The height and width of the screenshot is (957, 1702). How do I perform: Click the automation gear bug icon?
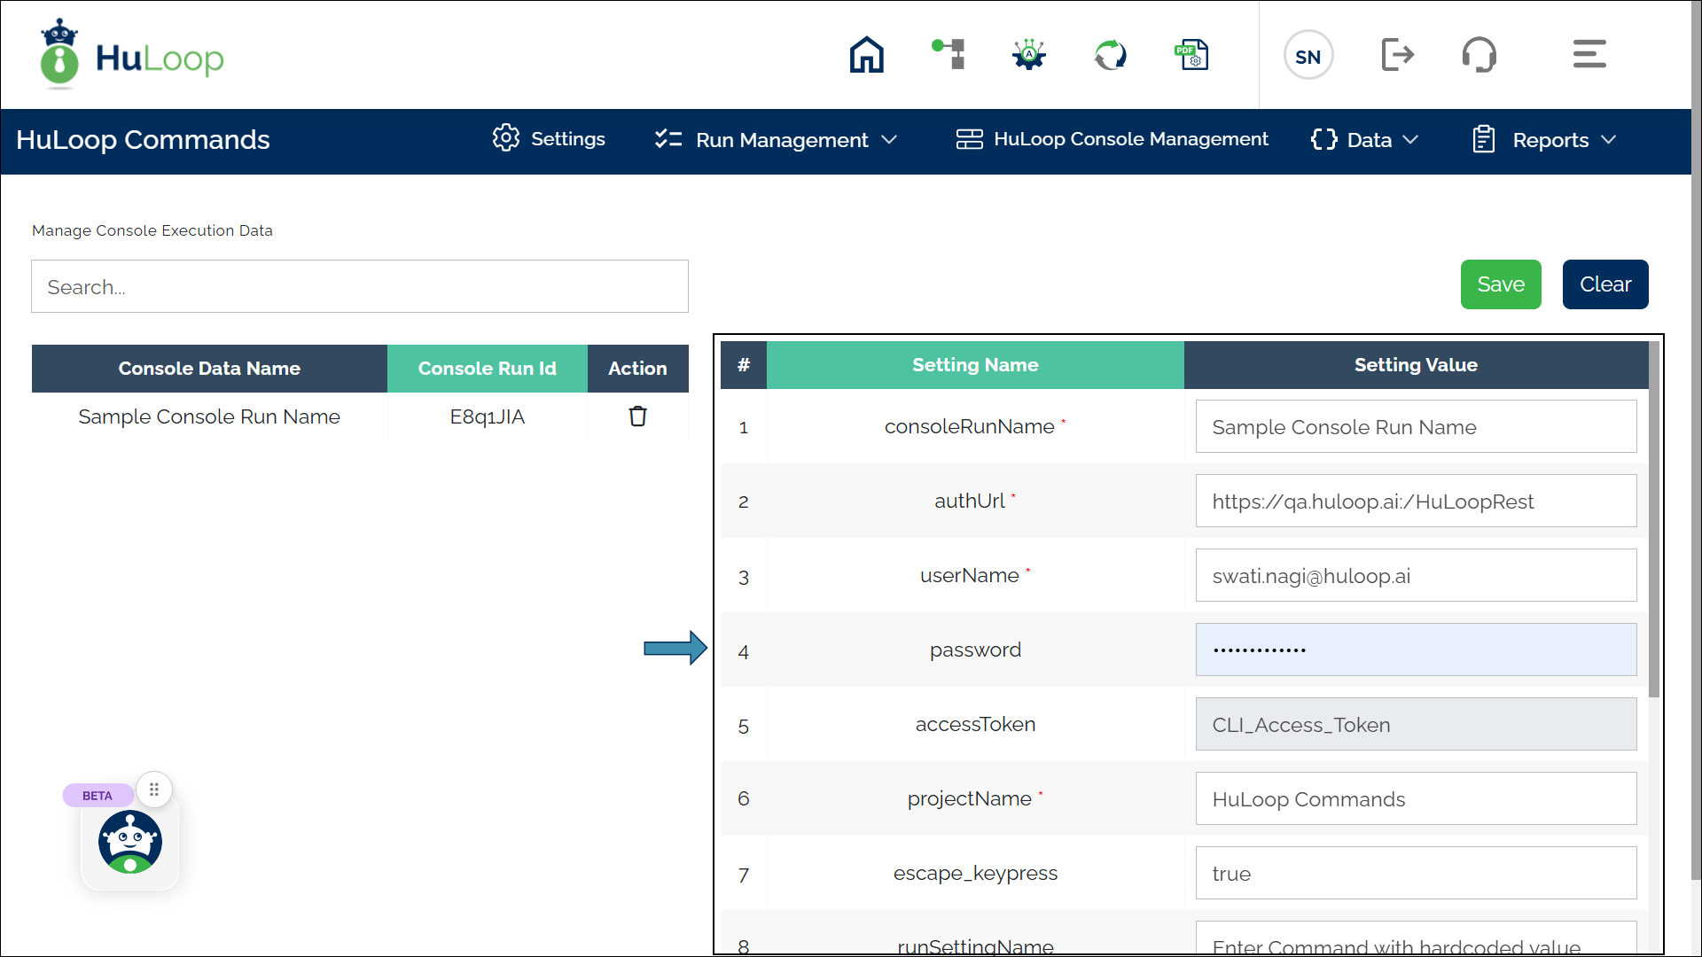click(1029, 55)
